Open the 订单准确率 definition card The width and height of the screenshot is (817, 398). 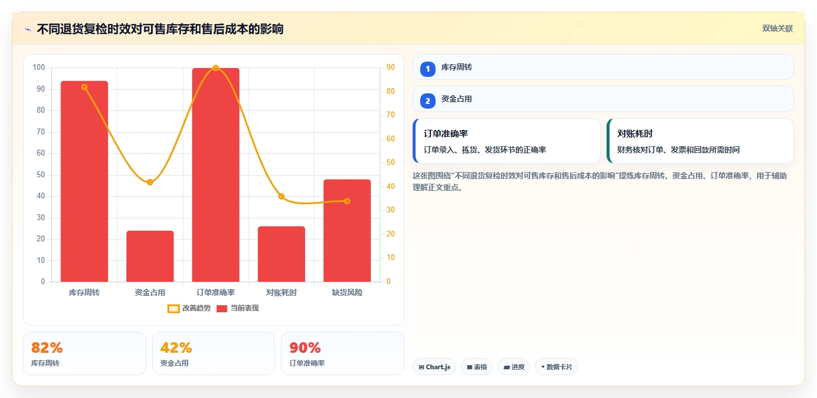click(507, 141)
